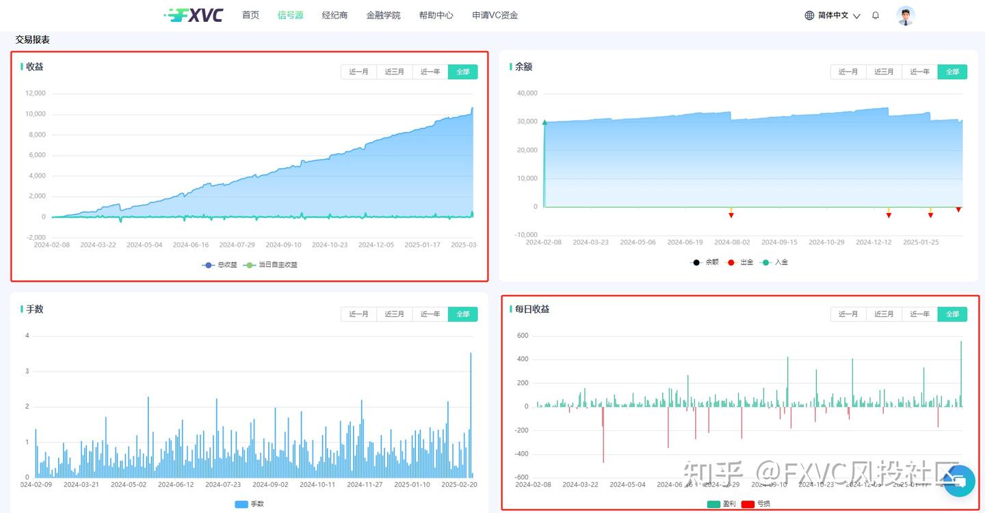This screenshot has width=985, height=513.
Task: Open the user avatar profile
Action: (x=905, y=16)
